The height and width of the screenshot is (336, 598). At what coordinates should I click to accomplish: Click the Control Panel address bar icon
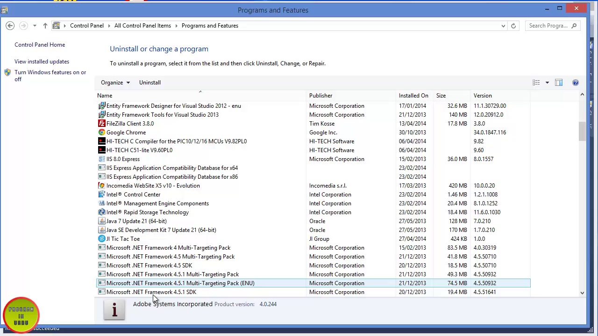[56, 26]
